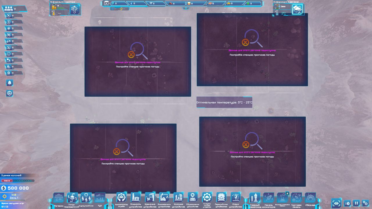Image resolution: width=372 pixels, height=209 pixels.
Task: Expand the energy resource indicator
Action: click(119, 3)
